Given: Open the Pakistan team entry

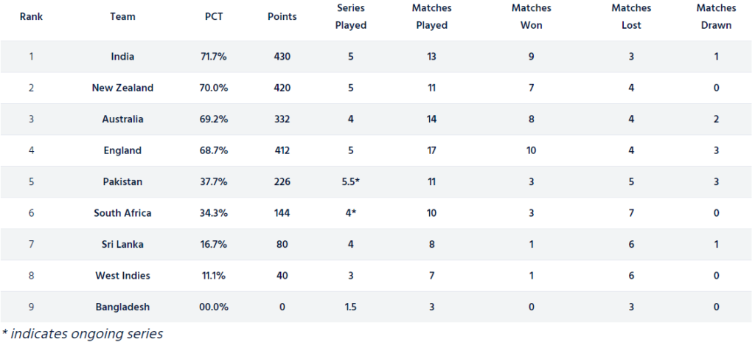Looking at the screenshot, I should 122,181.
